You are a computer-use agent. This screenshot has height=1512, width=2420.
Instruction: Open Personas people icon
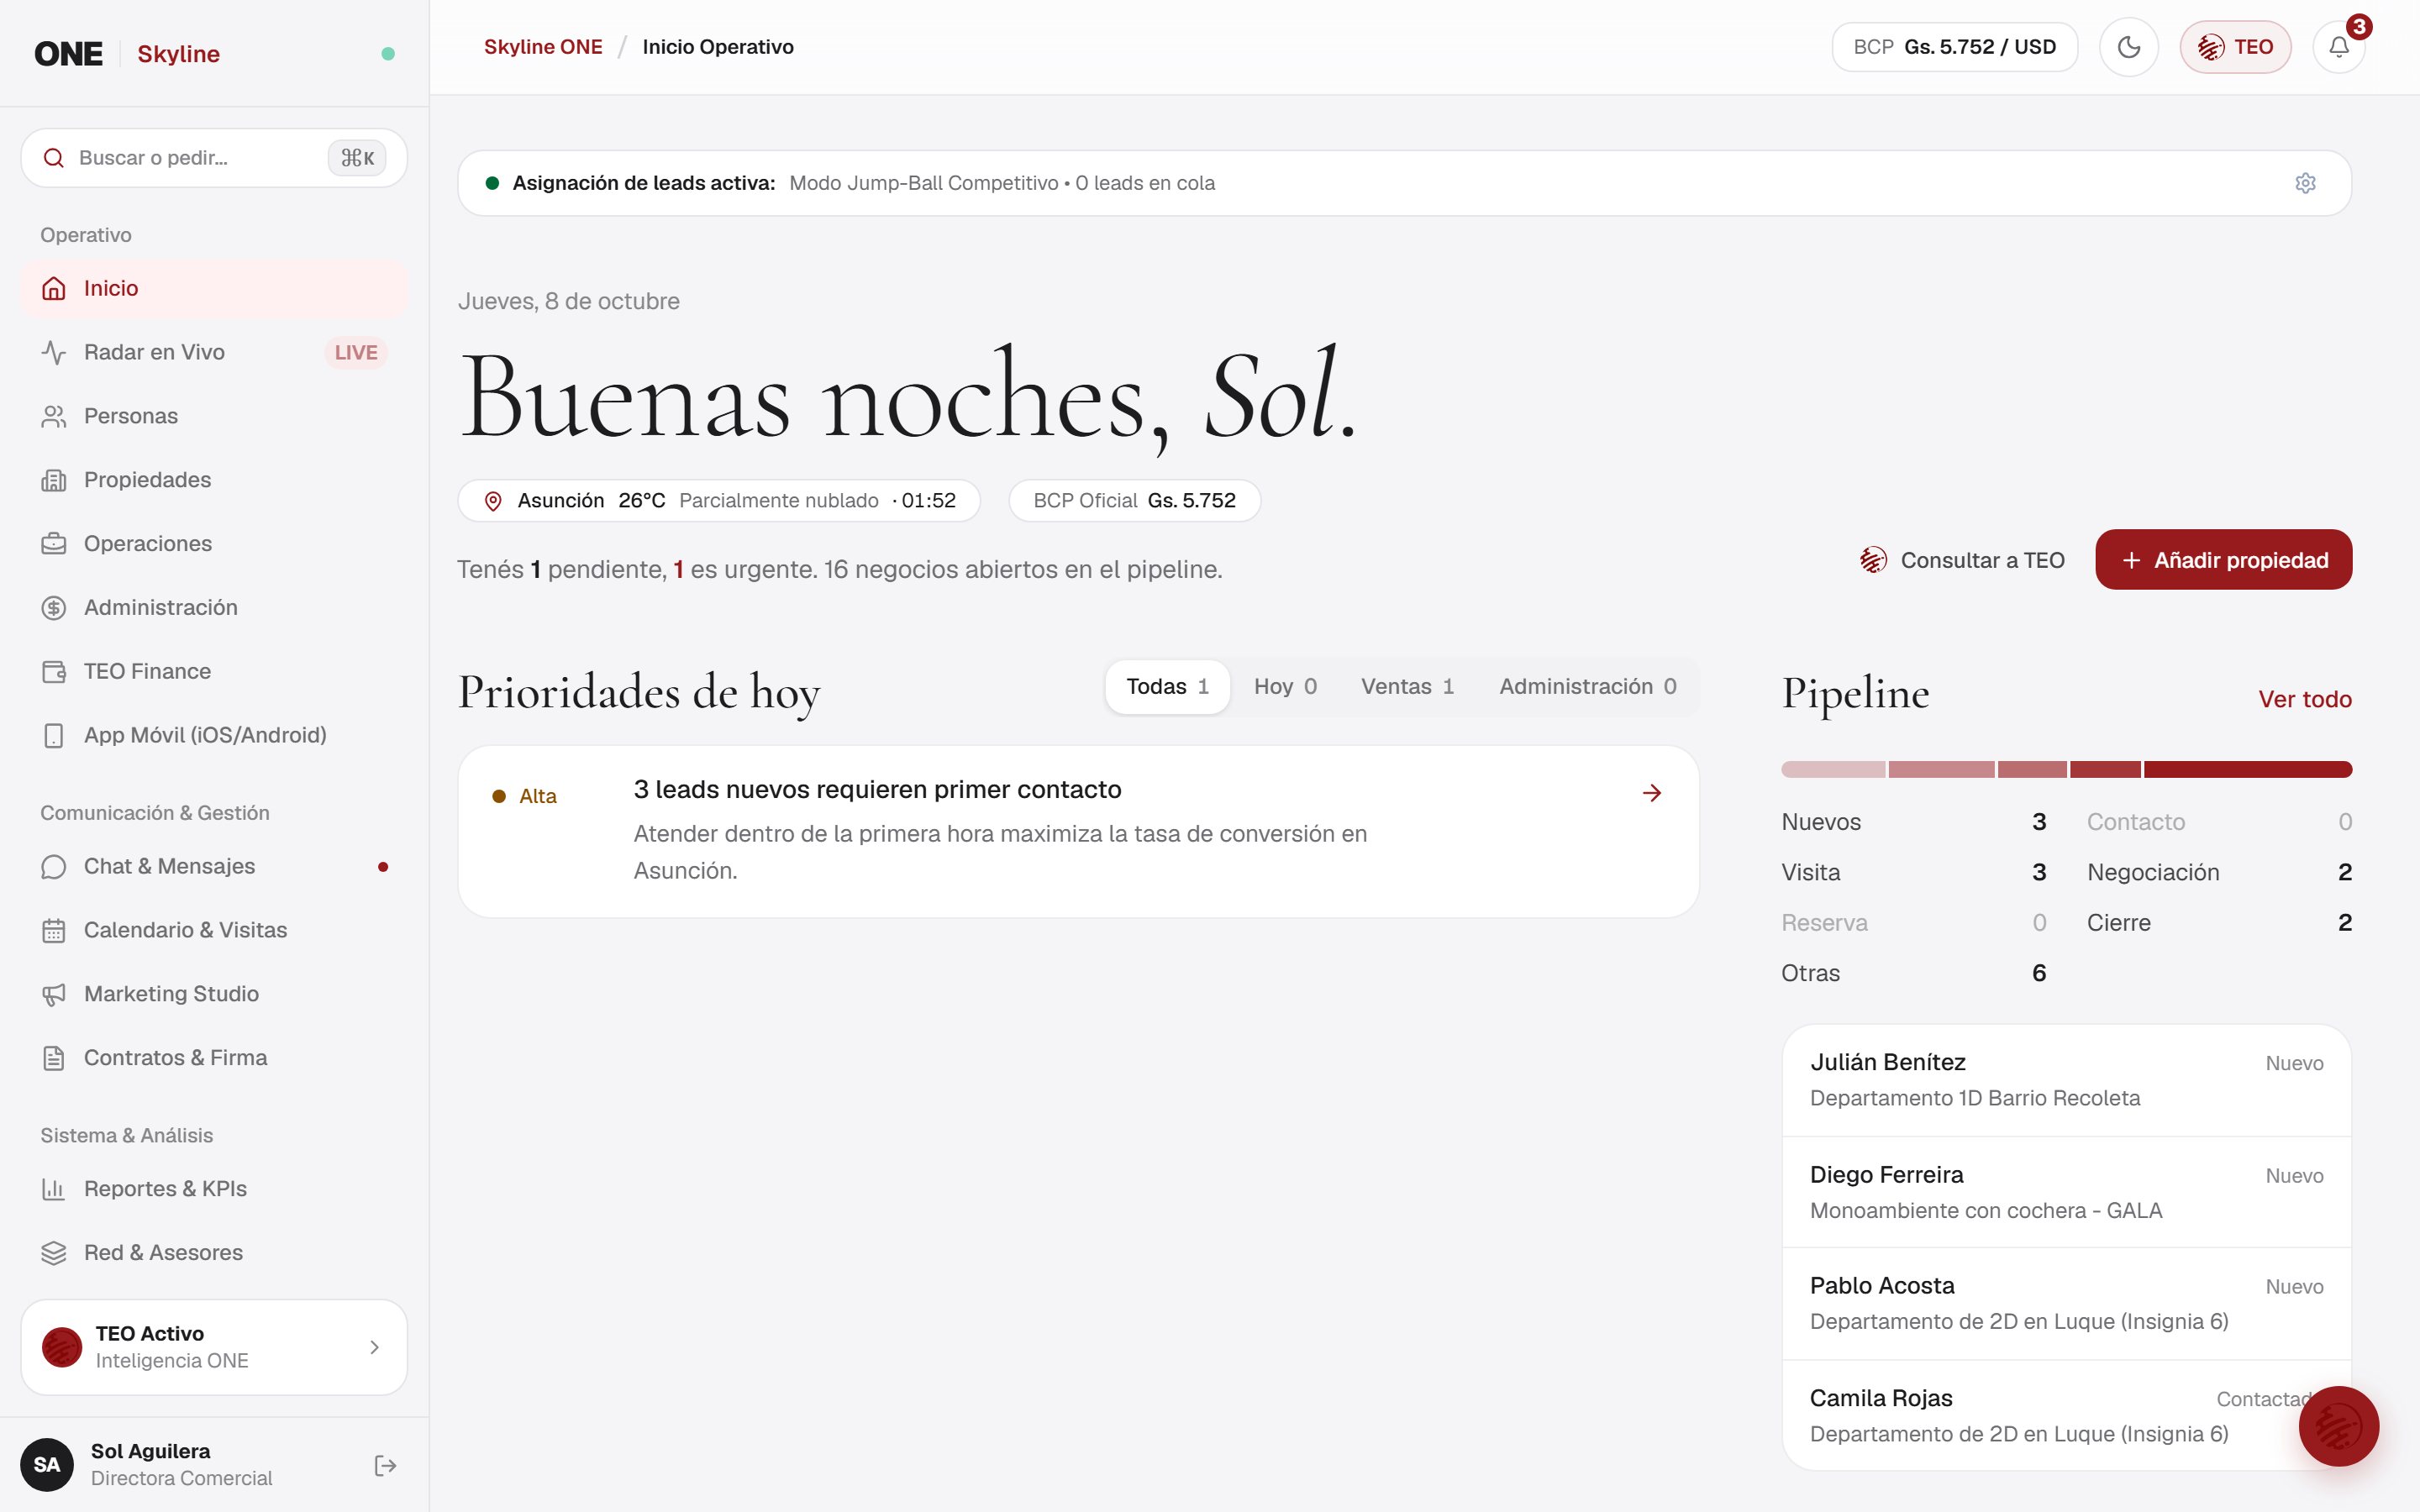pyautogui.click(x=54, y=416)
